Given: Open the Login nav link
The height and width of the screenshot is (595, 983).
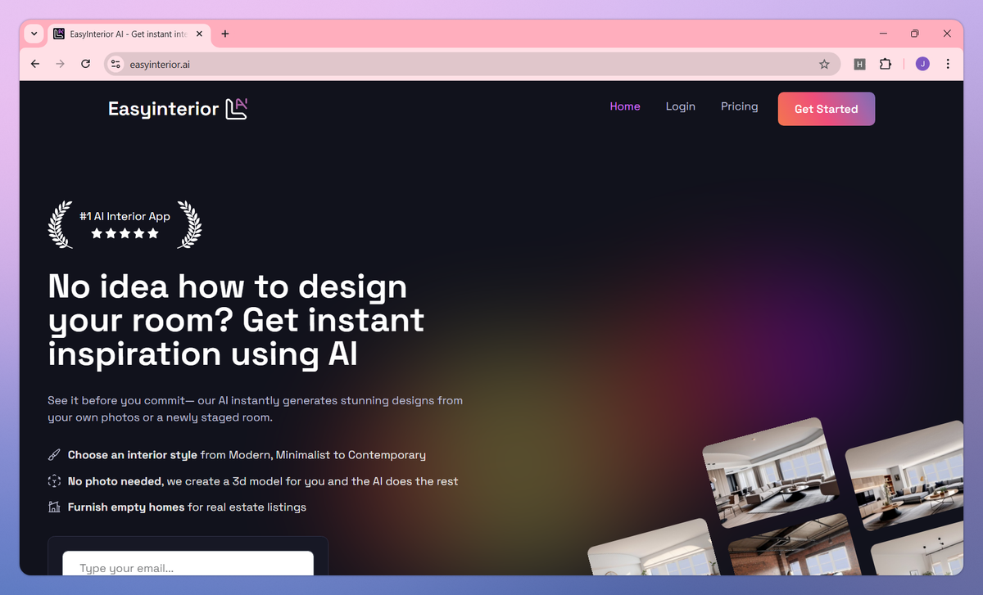Looking at the screenshot, I should click(x=680, y=106).
